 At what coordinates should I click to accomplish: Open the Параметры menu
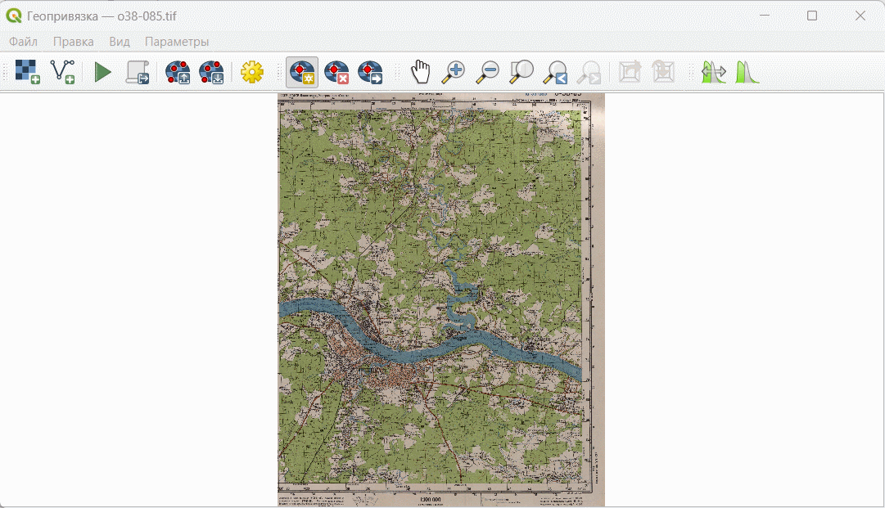point(177,41)
